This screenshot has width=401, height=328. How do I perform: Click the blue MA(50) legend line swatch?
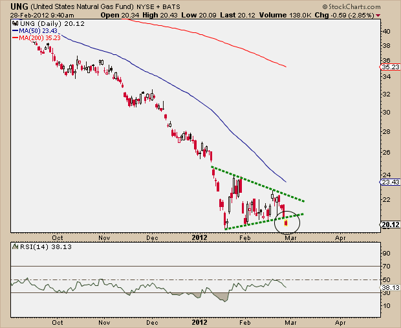pos(16,31)
